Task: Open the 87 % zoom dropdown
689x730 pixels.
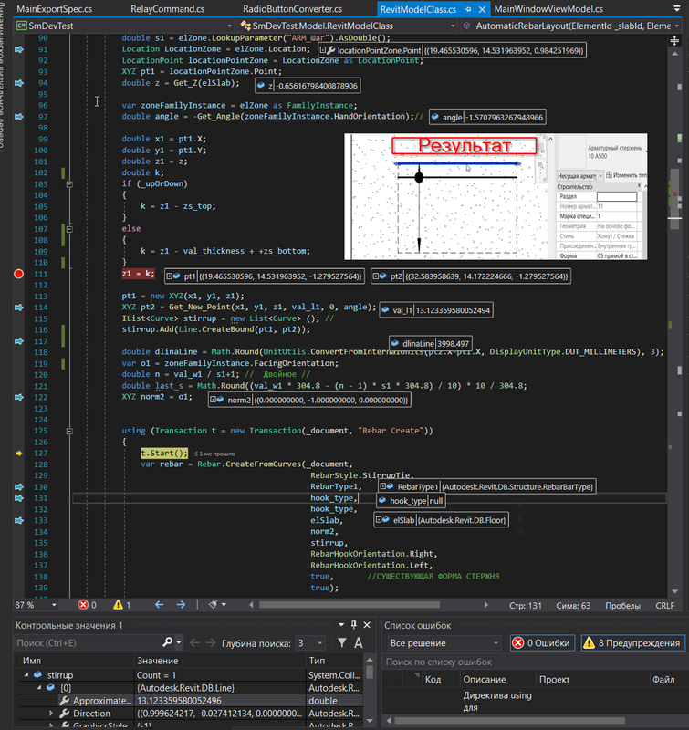Action: pos(54,605)
